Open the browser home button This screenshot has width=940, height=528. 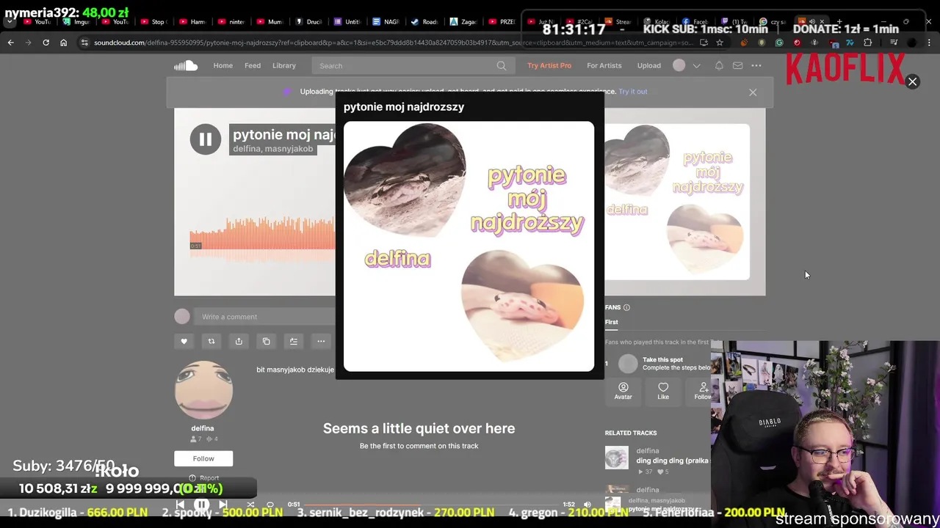pos(63,43)
